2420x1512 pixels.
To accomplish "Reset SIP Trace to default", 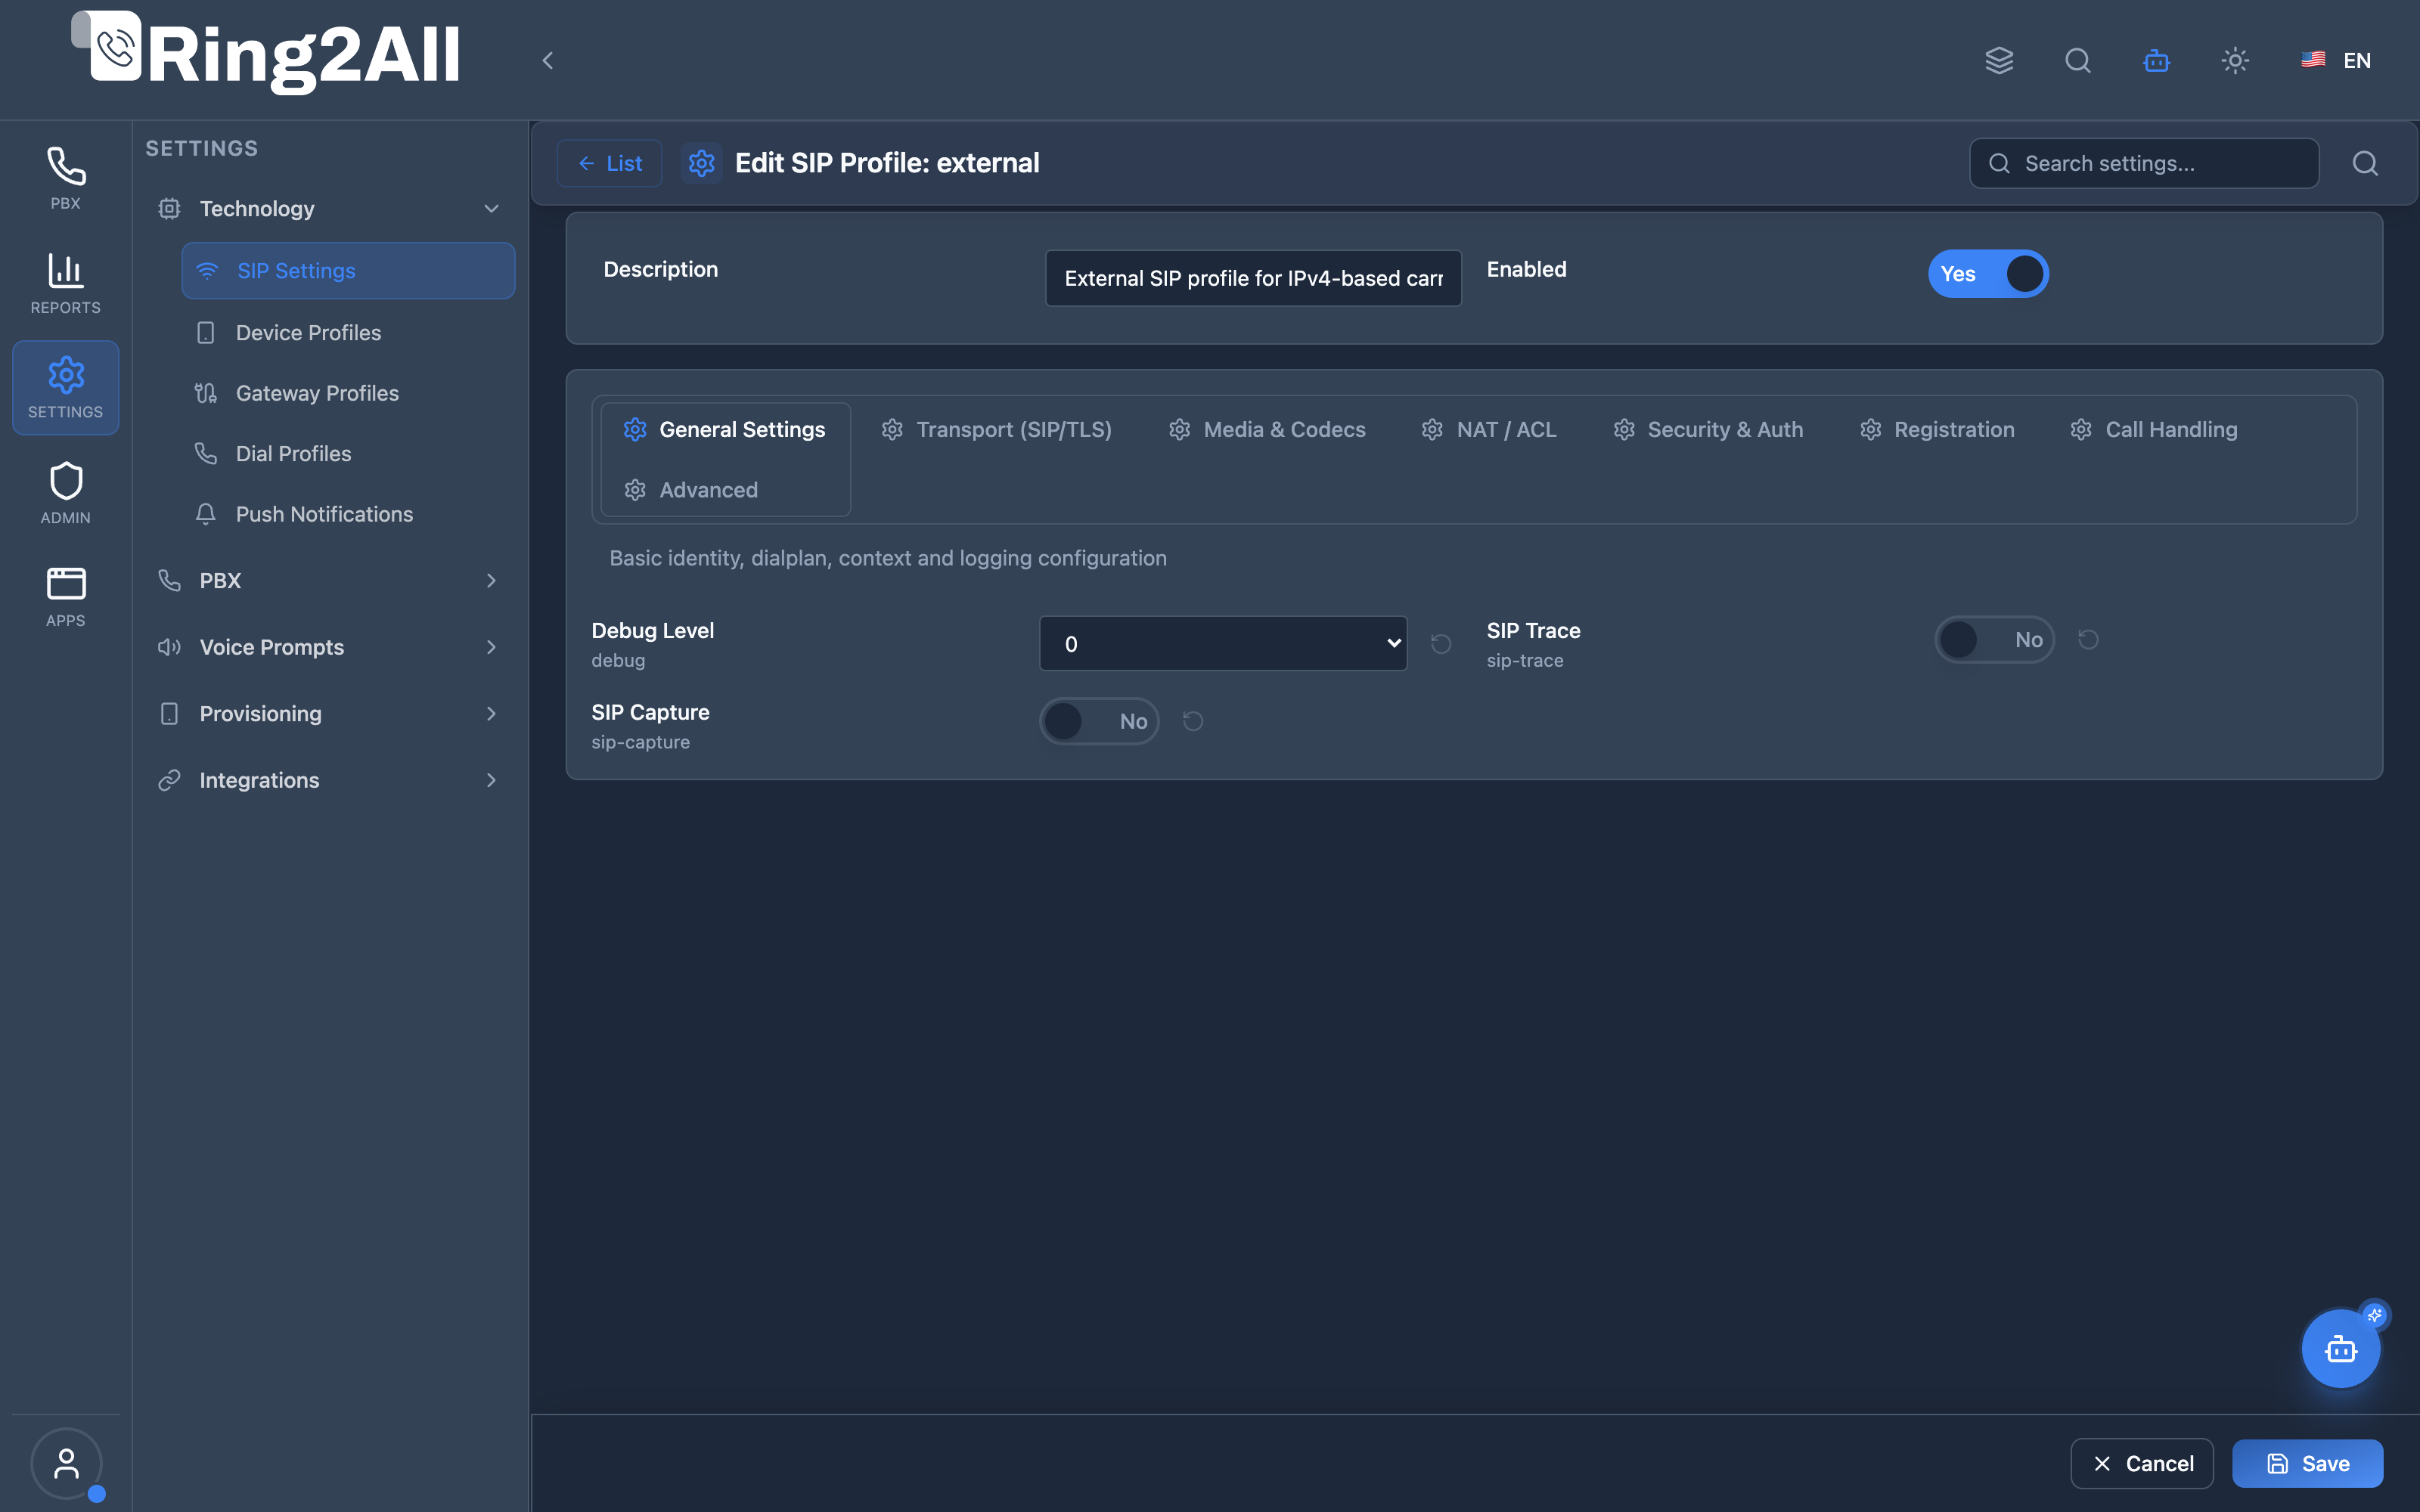I will coord(2088,640).
